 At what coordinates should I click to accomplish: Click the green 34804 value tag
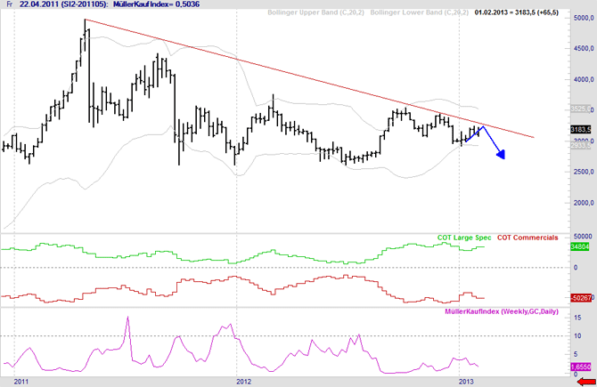[x=581, y=246]
